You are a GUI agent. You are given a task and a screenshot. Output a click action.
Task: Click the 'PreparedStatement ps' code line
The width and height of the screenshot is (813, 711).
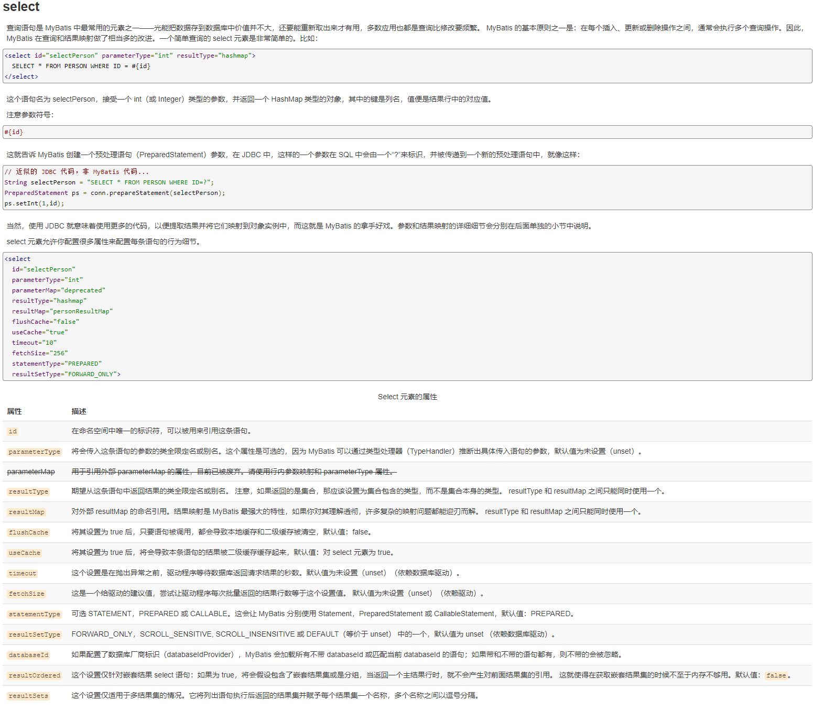click(115, 193)
